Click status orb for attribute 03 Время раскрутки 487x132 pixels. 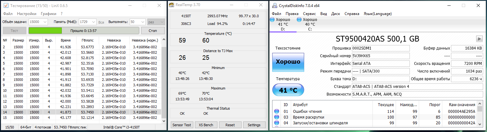[276, 117]
